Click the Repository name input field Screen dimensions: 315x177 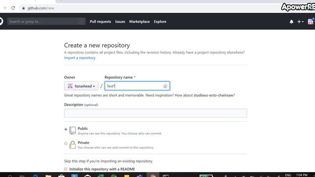point(137,86)
